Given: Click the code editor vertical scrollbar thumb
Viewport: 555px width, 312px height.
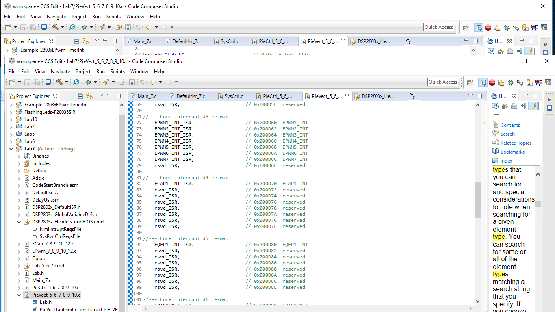Looking at the screenshot, I should (x=477, y=199).
